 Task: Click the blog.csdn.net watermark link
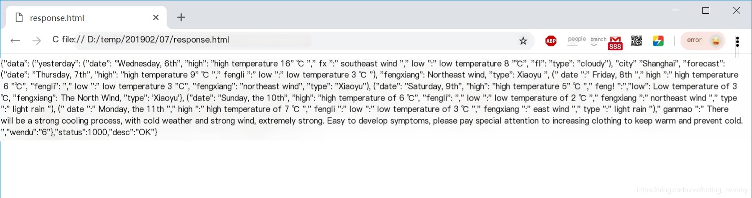point(692,190)
